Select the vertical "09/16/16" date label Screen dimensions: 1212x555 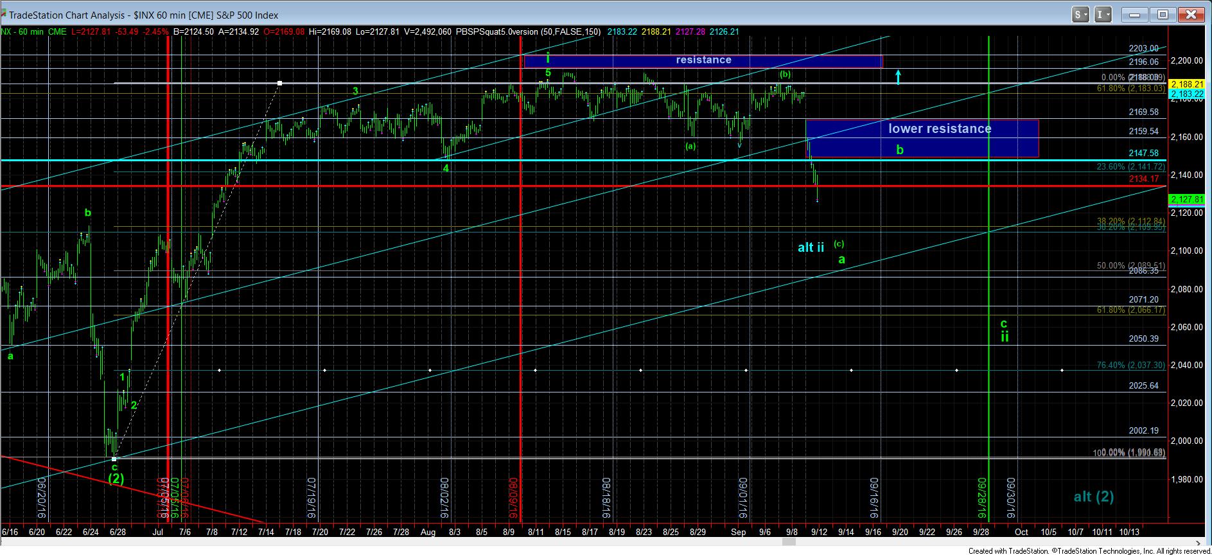(x=874, y=498)
